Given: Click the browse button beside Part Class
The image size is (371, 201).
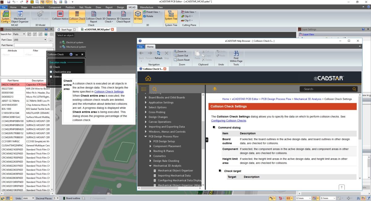Looking at the screenshot, I should coord(51,40).
